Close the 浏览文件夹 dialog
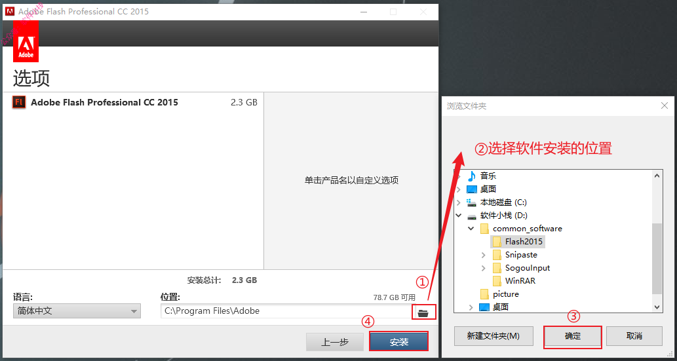The image size is (677, 361). coord(665,105)
